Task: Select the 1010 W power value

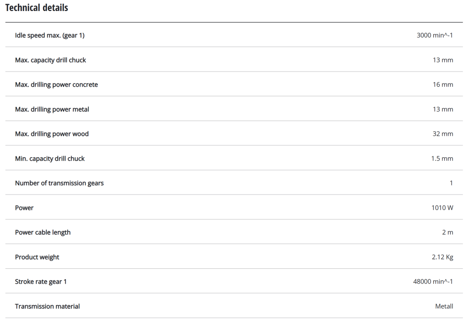Action: 442,208
